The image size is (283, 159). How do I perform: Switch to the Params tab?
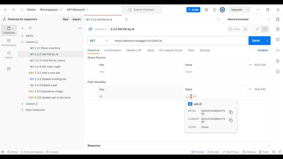pyautogui.click(x=93, y=50)
